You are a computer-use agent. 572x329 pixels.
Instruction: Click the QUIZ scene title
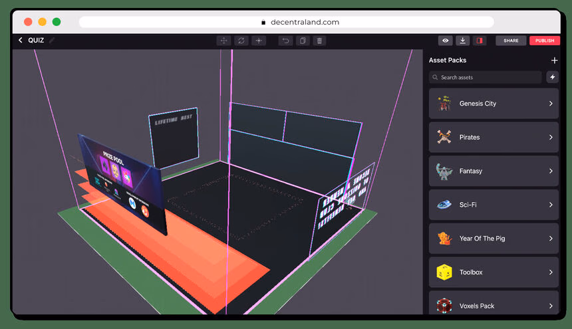(x=36, y=40)
